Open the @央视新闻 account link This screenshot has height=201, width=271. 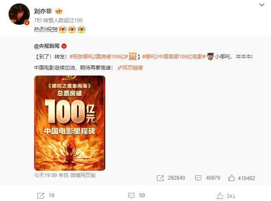click(47, 46)
